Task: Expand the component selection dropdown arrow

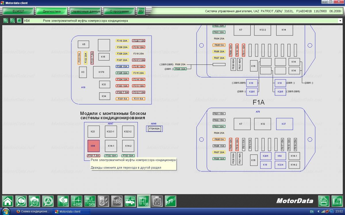Action: 340,21
